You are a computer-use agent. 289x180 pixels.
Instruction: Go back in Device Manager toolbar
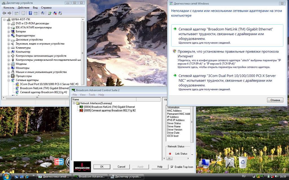tap(4, 13)
